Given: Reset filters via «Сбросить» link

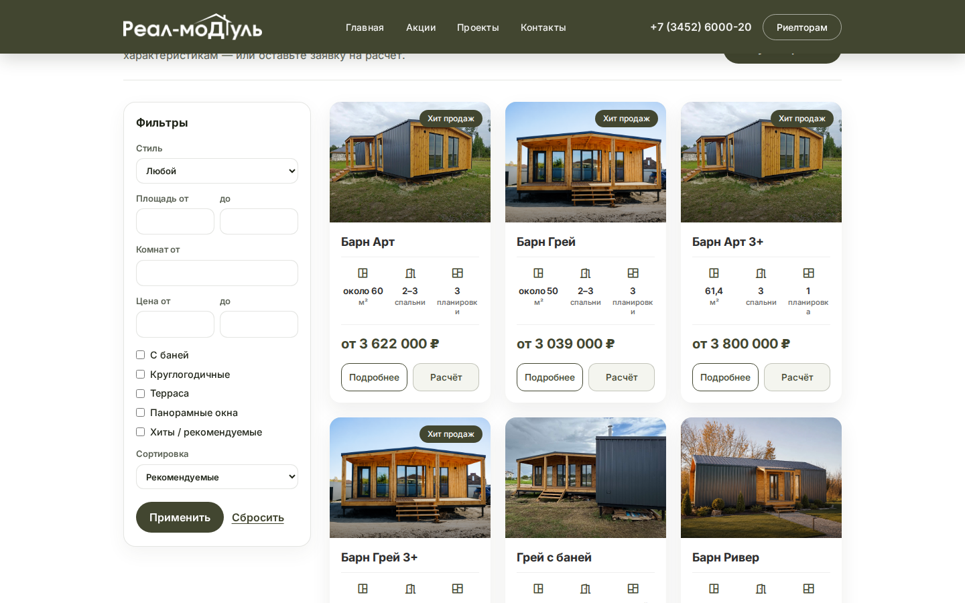Looking at the screenshot, I should tap(258, 517).
